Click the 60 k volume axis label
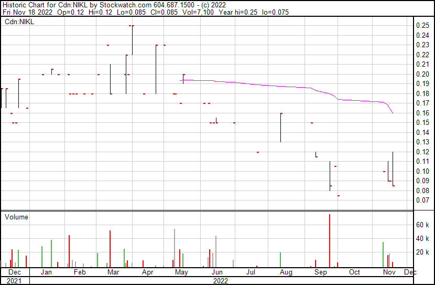The image size is (435, 285). 423,225
